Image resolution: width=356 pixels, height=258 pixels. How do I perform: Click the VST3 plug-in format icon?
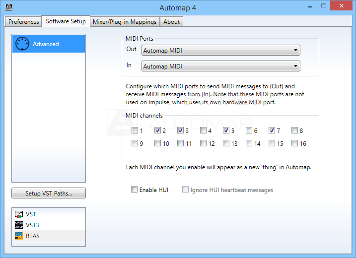(19, 225)
